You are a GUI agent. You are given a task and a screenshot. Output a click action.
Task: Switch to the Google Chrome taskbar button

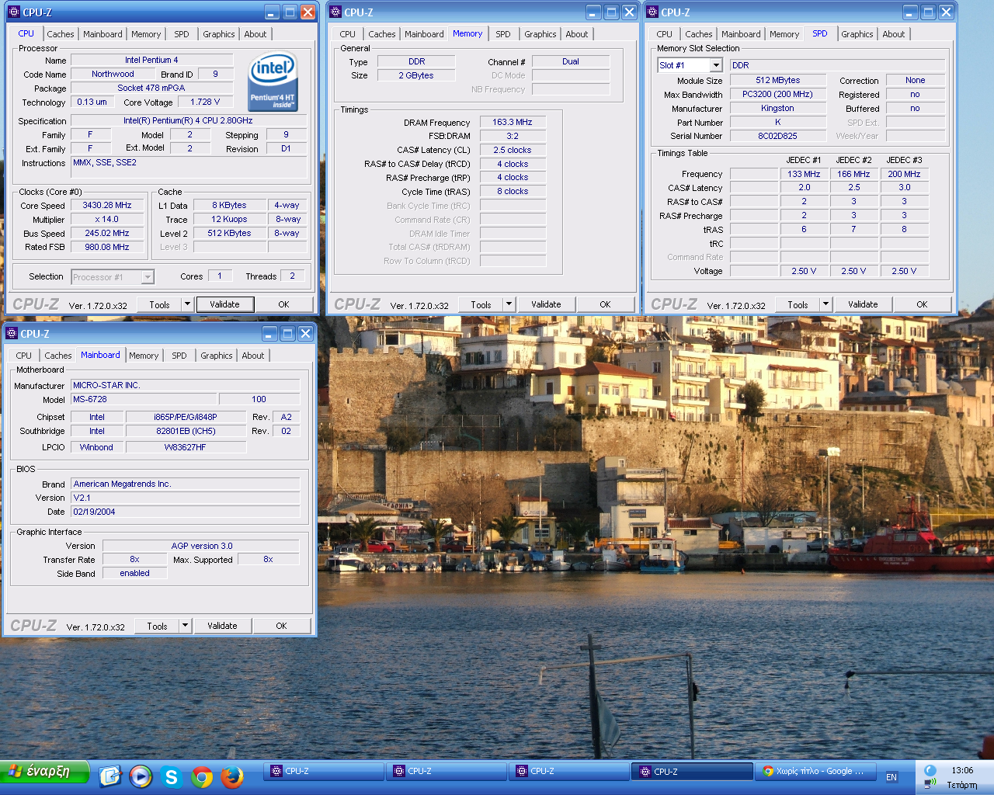click(815, 771)
